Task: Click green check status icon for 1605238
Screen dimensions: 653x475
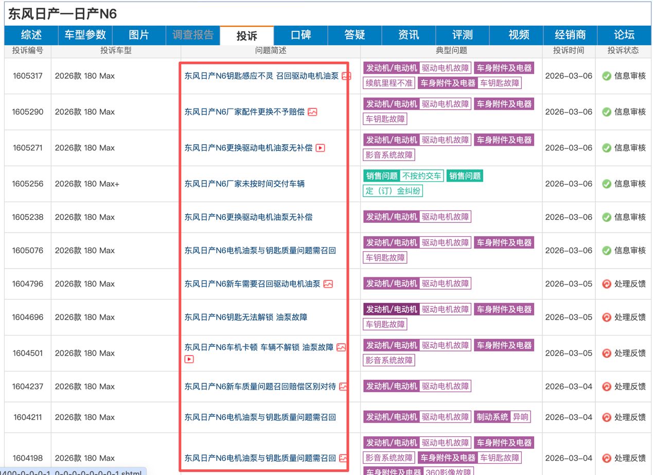Action: [x=606, y=217]
